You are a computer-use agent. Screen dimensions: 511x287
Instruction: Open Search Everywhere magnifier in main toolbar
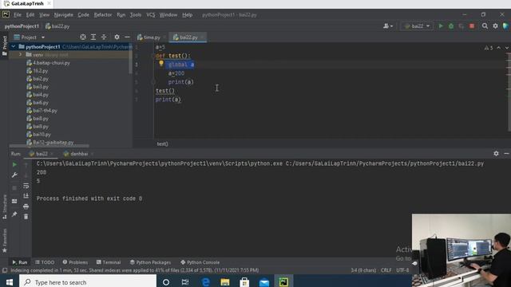pyautogui.click(x=485, y=26)
